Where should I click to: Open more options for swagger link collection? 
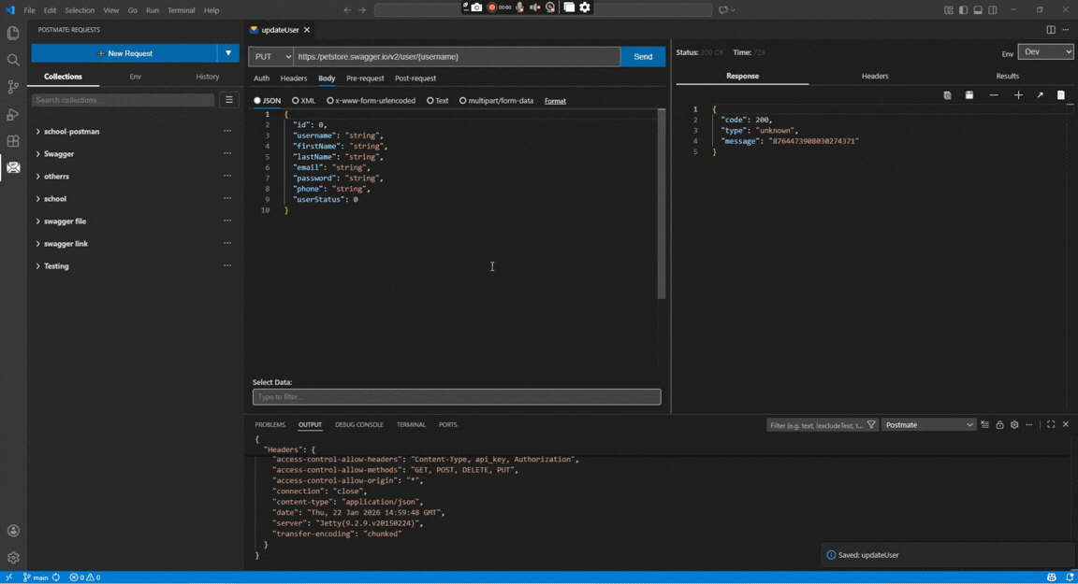click(x=226, y=243)
